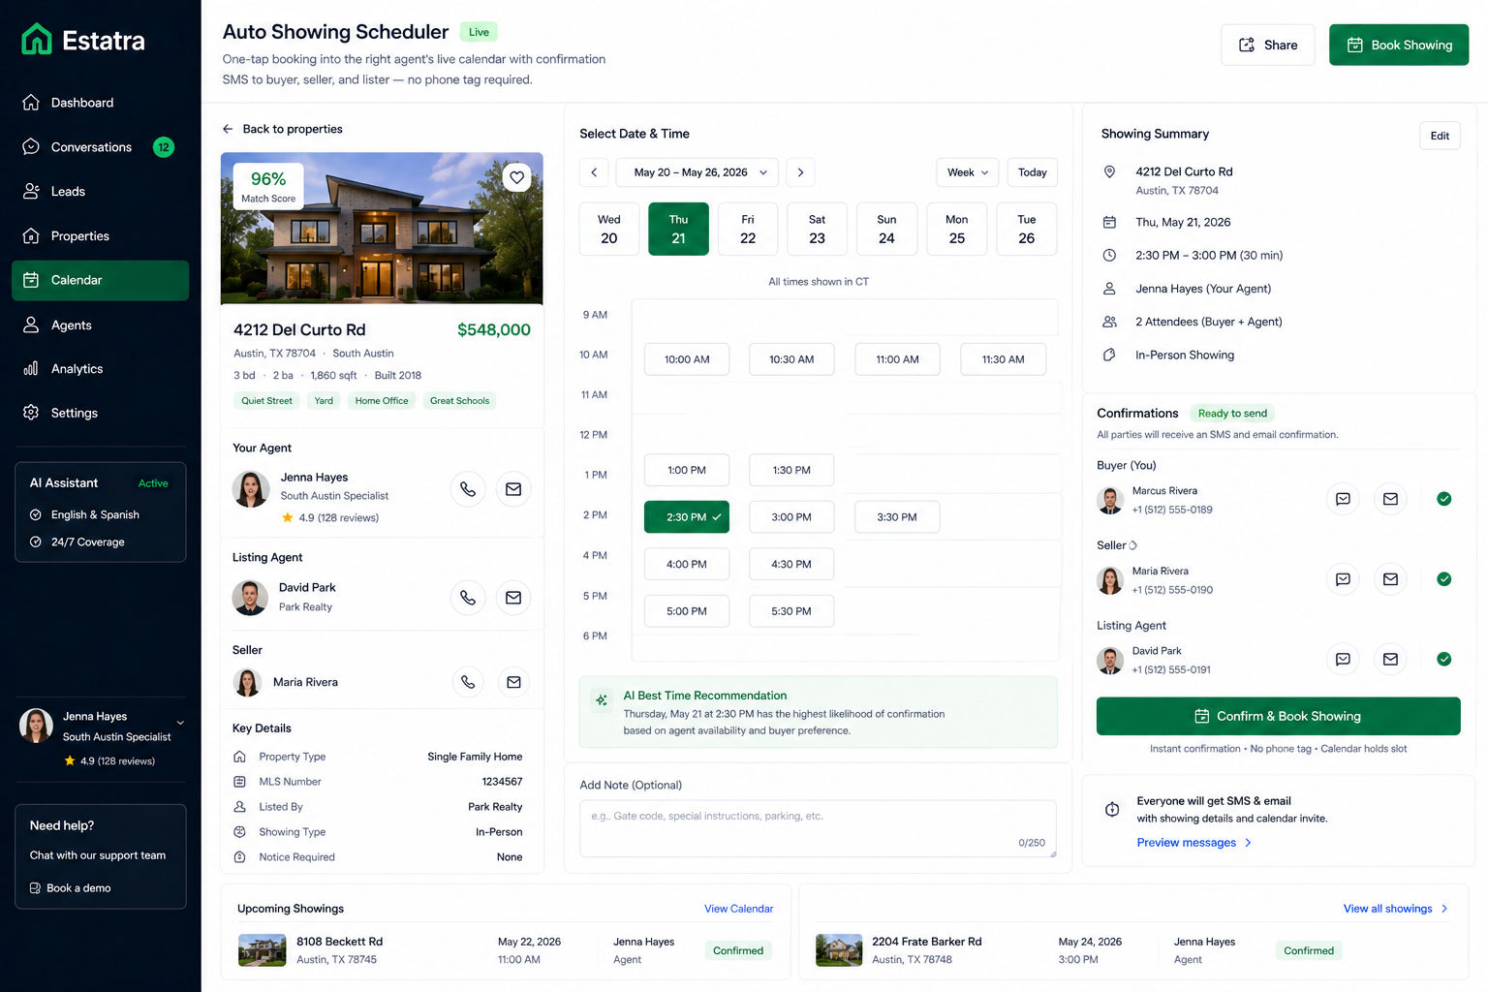Screen dimensions: 1488x992
Task: Open Agents in the sidebar
Action: [x=101, y=325]
